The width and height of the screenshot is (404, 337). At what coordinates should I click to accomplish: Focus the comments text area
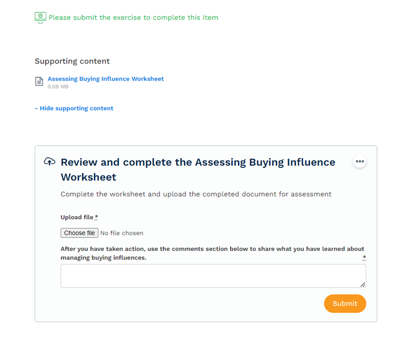coord(213,276)
